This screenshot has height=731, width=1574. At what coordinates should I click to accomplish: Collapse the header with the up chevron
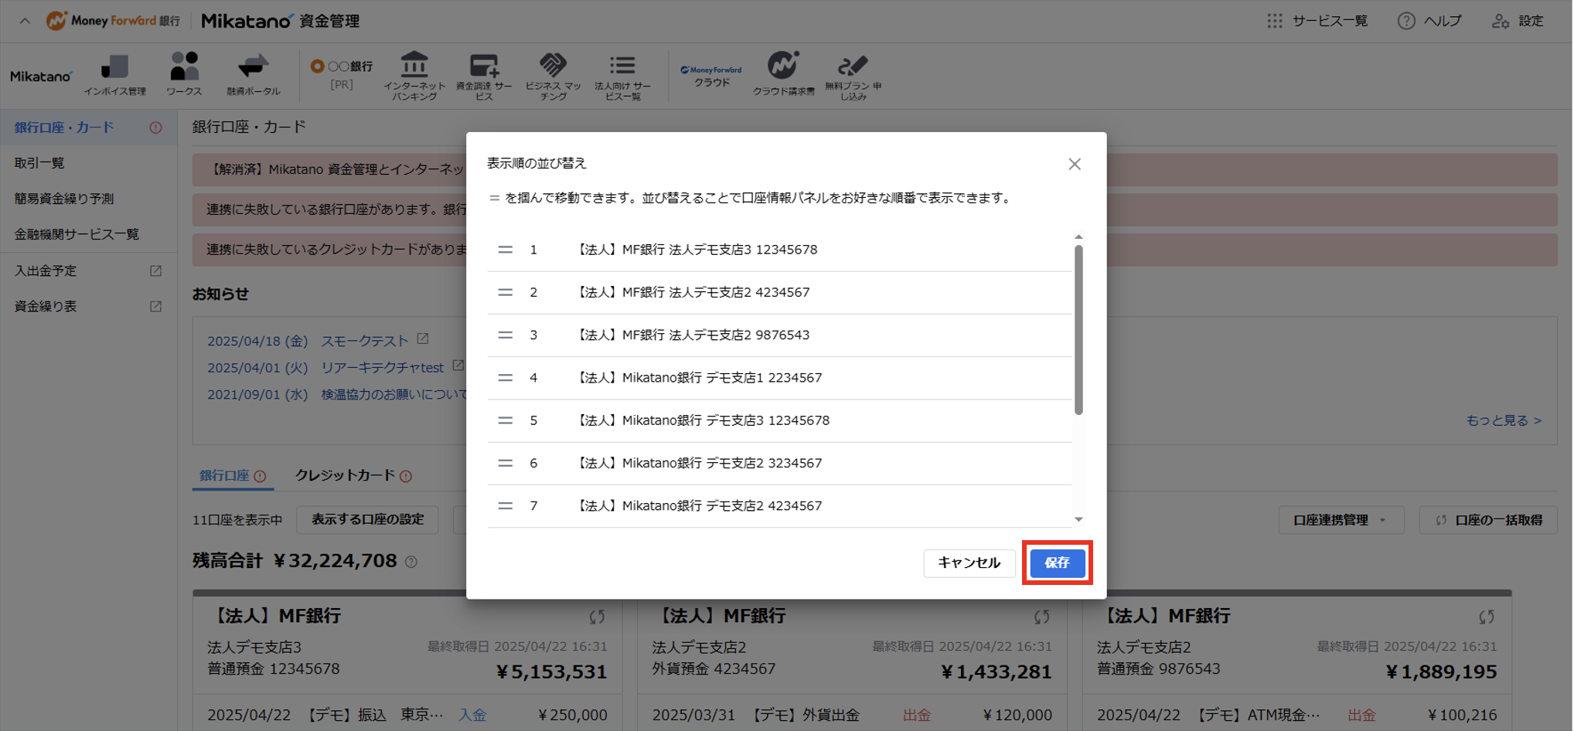coord(25,21)
